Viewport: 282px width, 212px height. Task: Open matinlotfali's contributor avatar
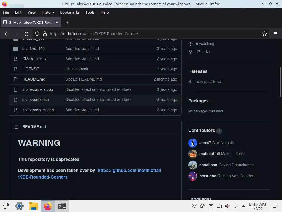[x=192, y=154]
